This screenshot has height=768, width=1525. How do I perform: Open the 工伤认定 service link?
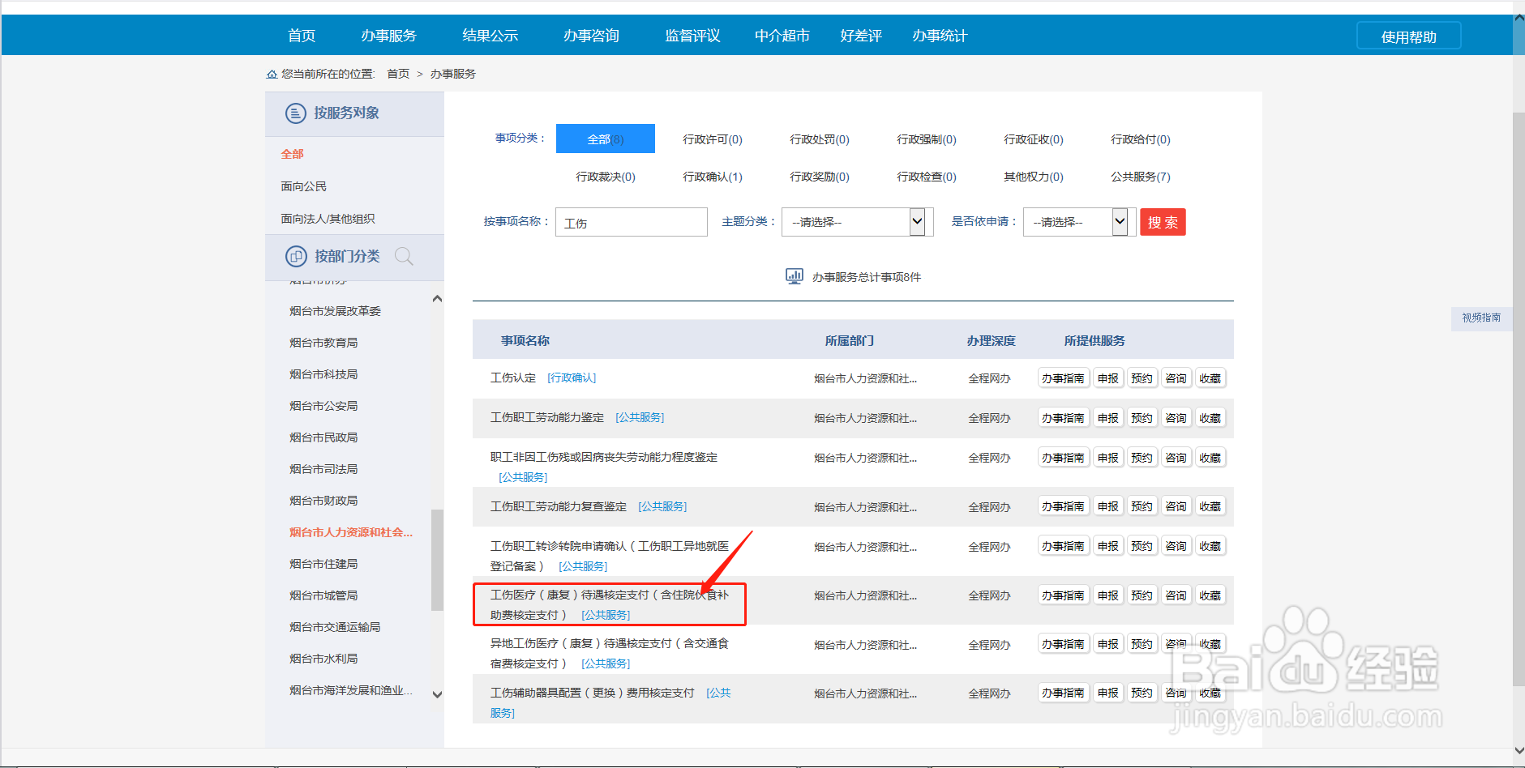[512, 378]
